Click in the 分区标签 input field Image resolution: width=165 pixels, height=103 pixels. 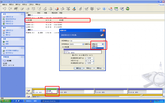click(87, 41)
